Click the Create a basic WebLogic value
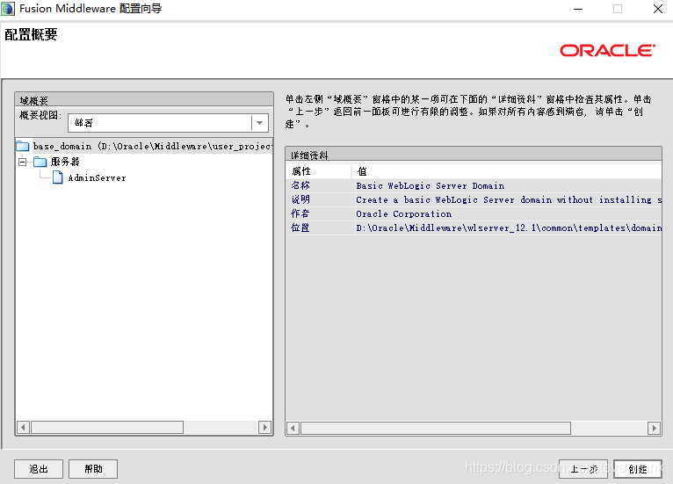This screenshot has width=673, height=484. pyautogui.click(x=508, y=200)
